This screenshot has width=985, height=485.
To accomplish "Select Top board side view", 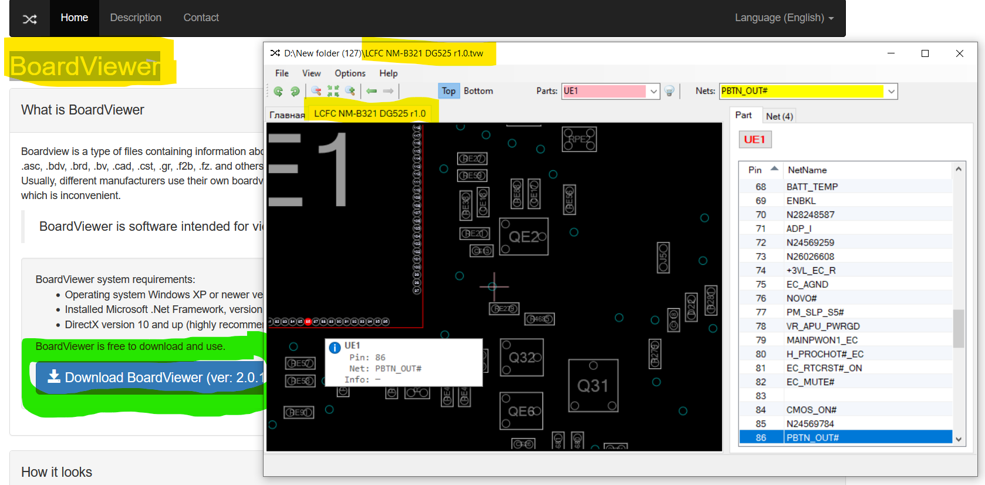I will pos(448,90).
